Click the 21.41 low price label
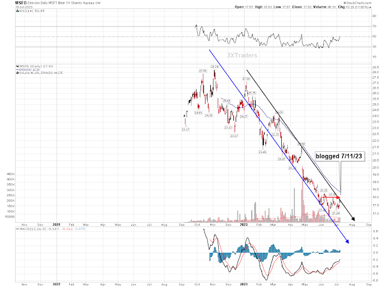The image size is (384, 287). (263, 152)
